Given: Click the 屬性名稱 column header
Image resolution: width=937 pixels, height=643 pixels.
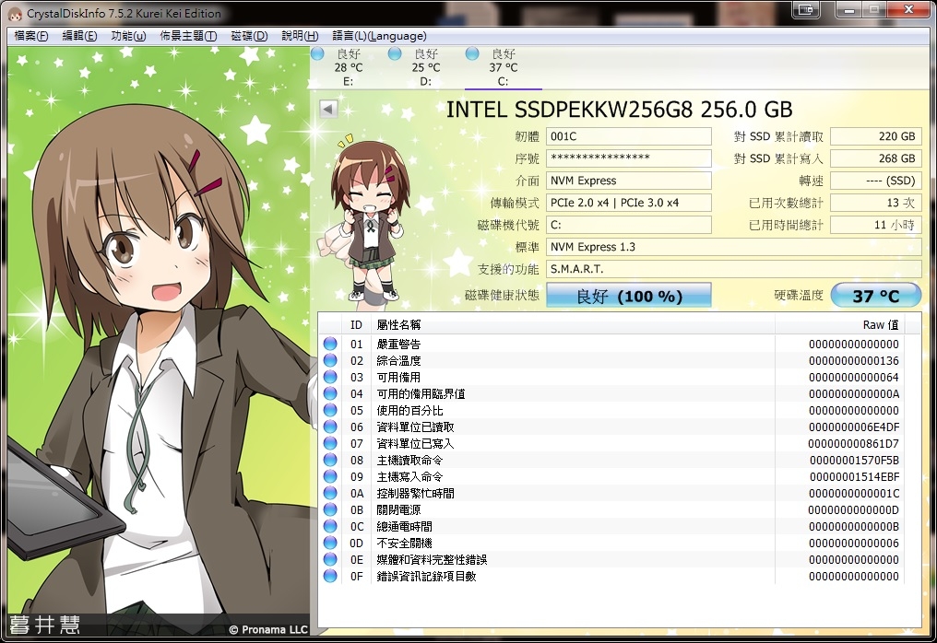Looking at the screenshot, I should (573, 325).
